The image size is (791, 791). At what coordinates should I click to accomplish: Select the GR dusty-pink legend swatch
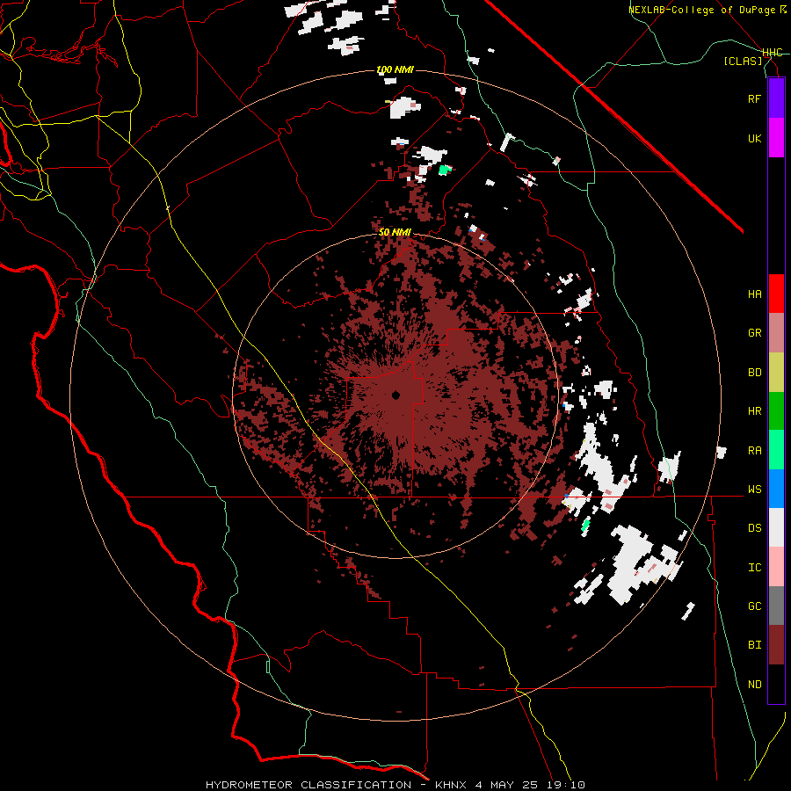click(776, 333)
